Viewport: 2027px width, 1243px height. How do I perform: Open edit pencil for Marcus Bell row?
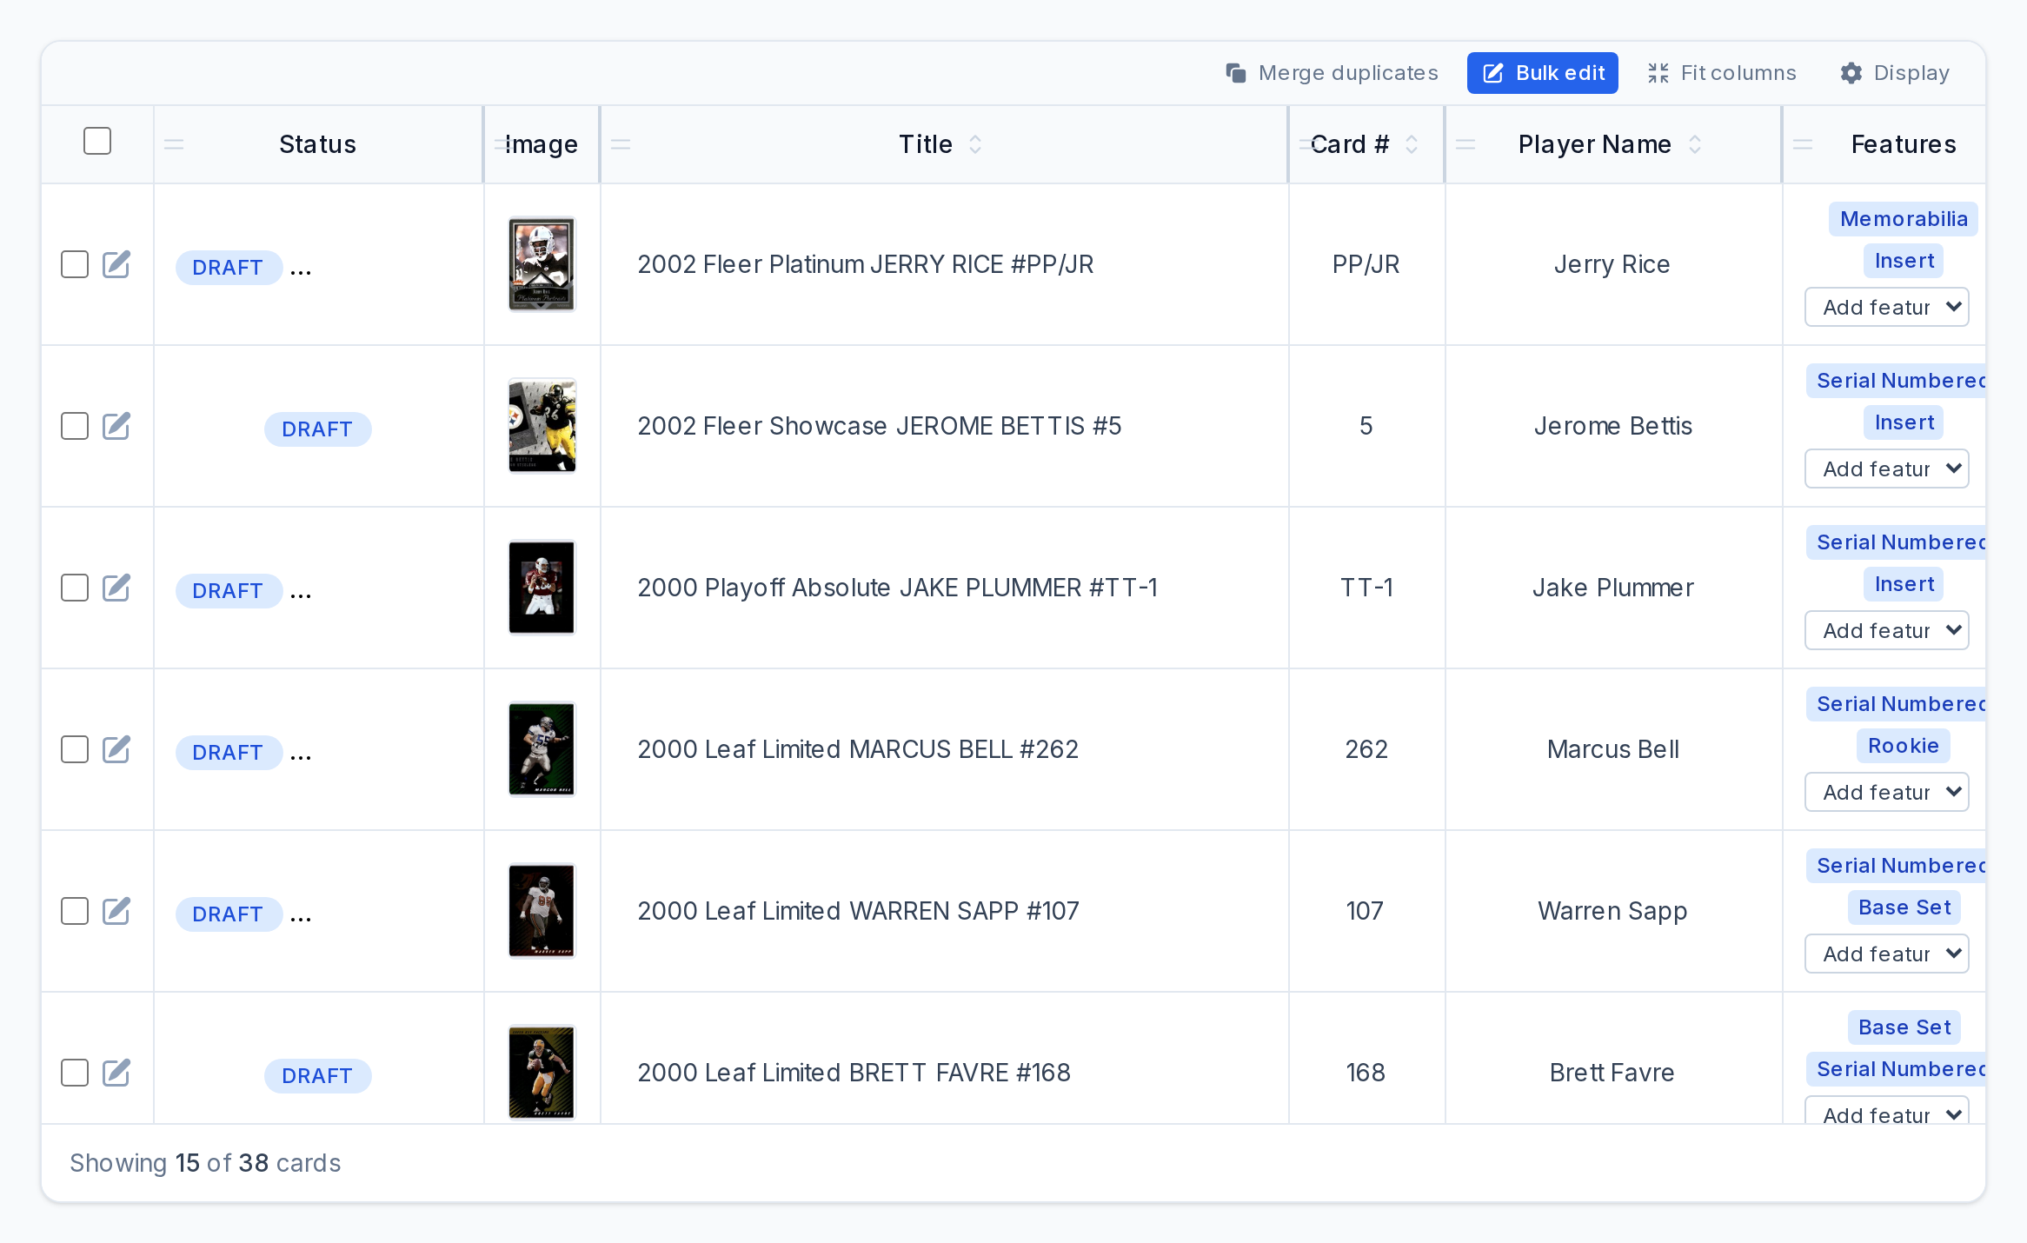coord(116,749)
